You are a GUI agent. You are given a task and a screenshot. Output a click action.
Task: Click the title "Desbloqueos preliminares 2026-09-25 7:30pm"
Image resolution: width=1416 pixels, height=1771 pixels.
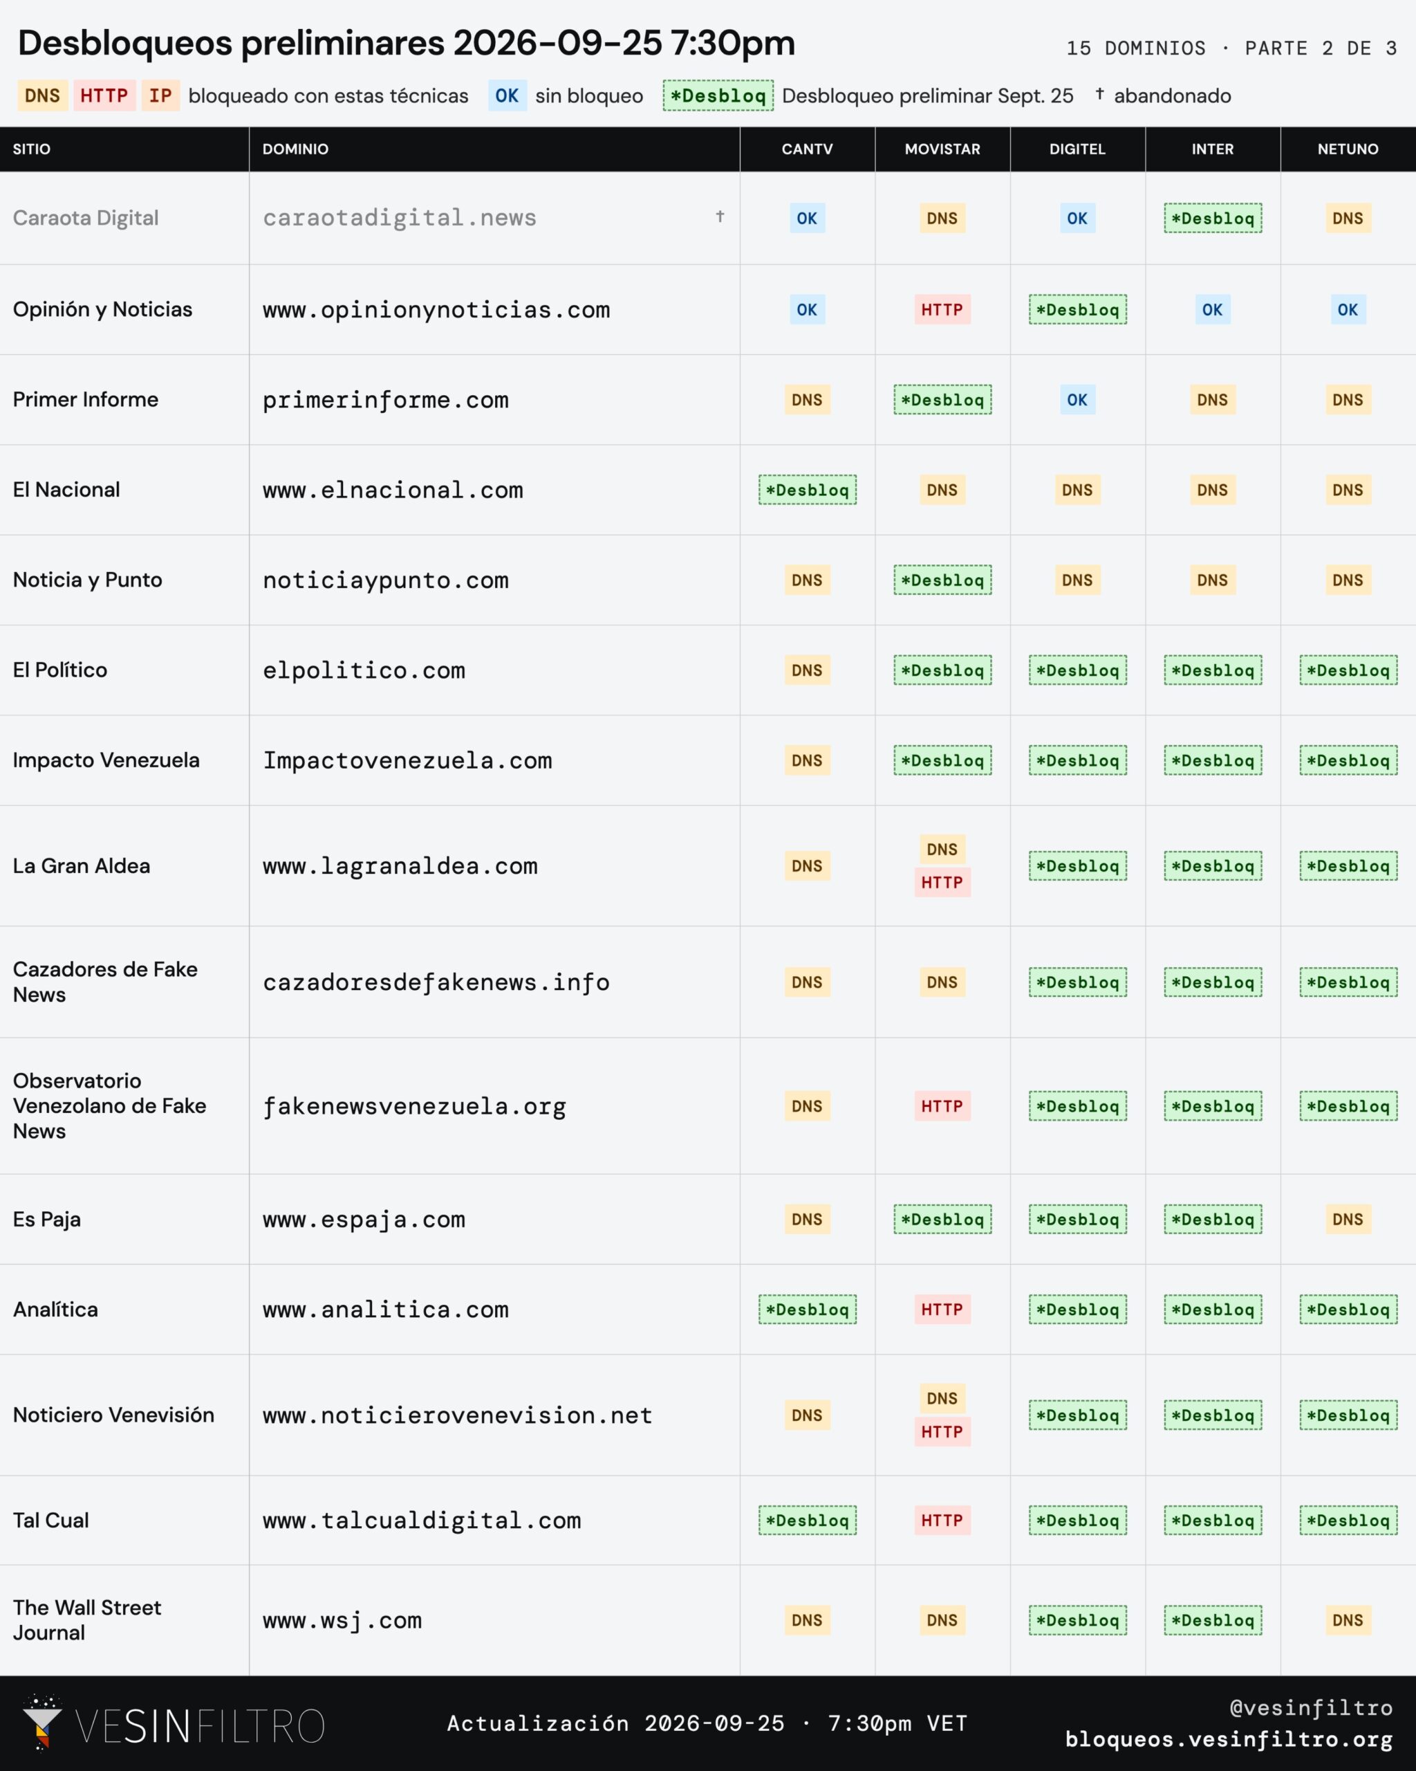pyautogui.click(x=407, y=43)
